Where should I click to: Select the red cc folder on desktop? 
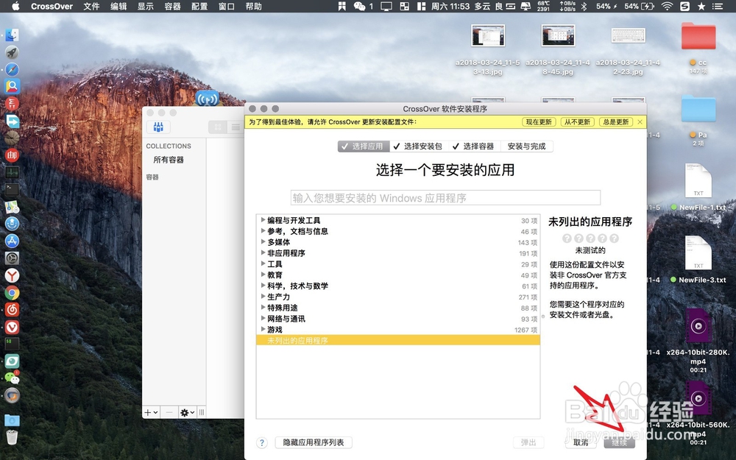pos(698,48)
